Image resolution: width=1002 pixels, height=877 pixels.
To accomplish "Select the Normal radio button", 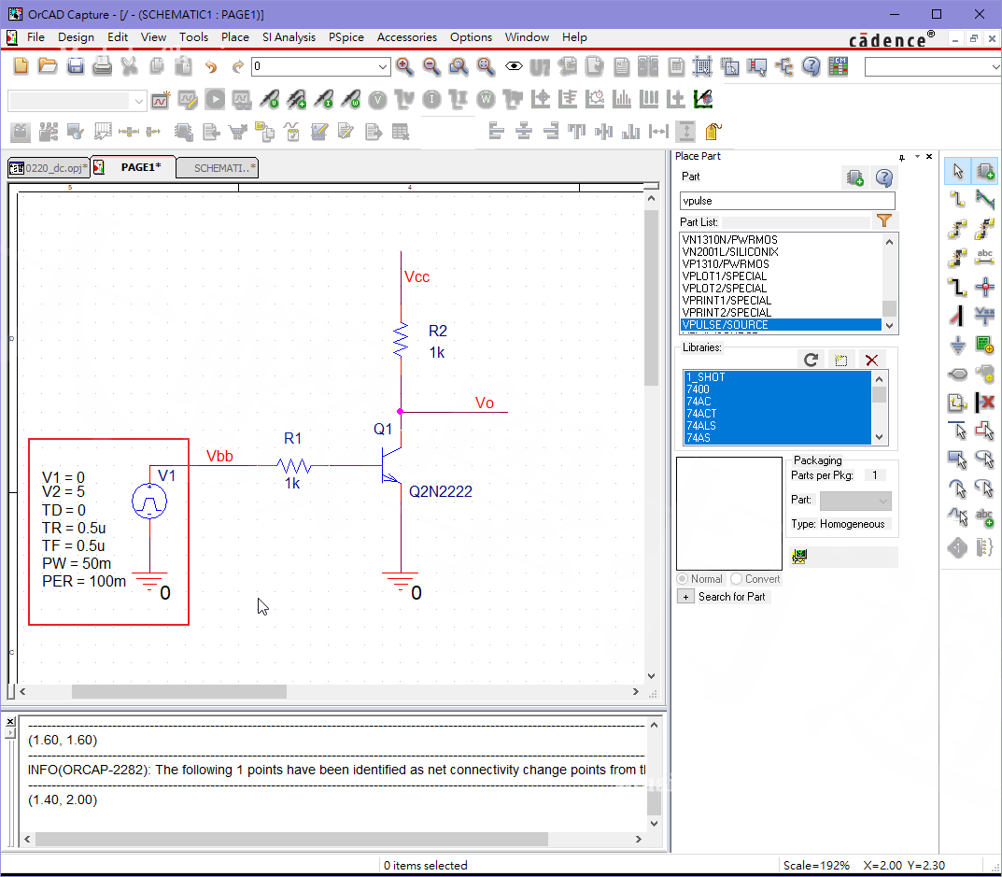I will pos(683,578).
